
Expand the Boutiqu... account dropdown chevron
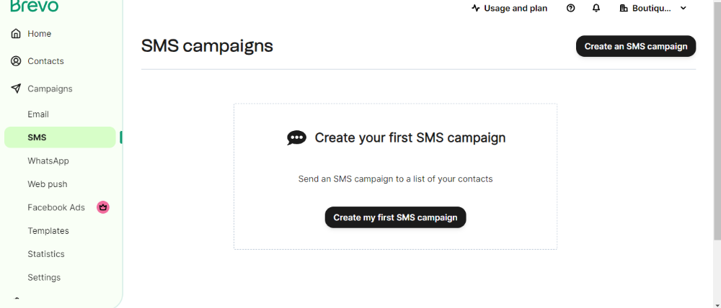coord(684,8)
